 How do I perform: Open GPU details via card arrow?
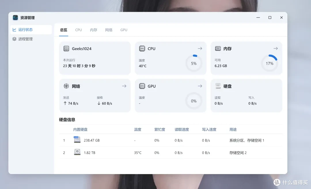[x=200, y=86]
